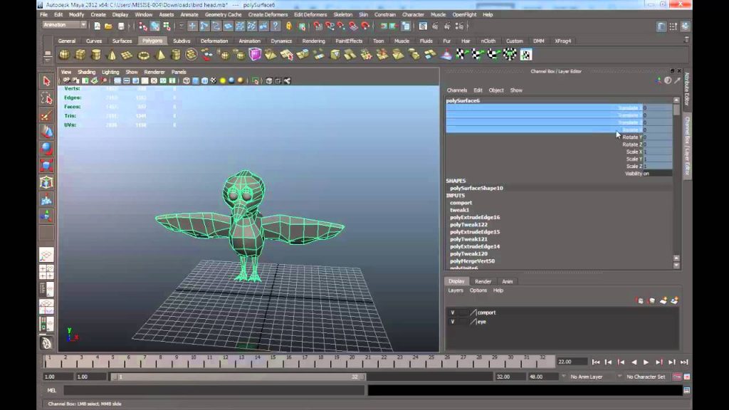Click the question mark status line icon
729x410 pixels.
[276, 26]
